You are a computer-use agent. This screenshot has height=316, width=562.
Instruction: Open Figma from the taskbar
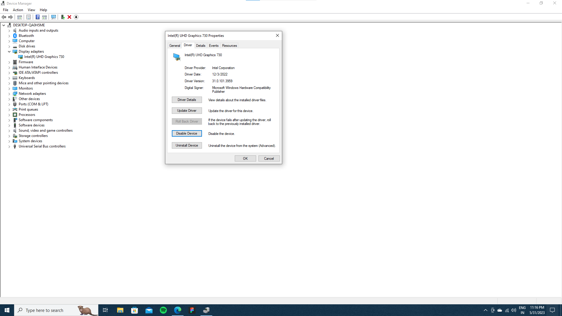click(x=192, y=310)
